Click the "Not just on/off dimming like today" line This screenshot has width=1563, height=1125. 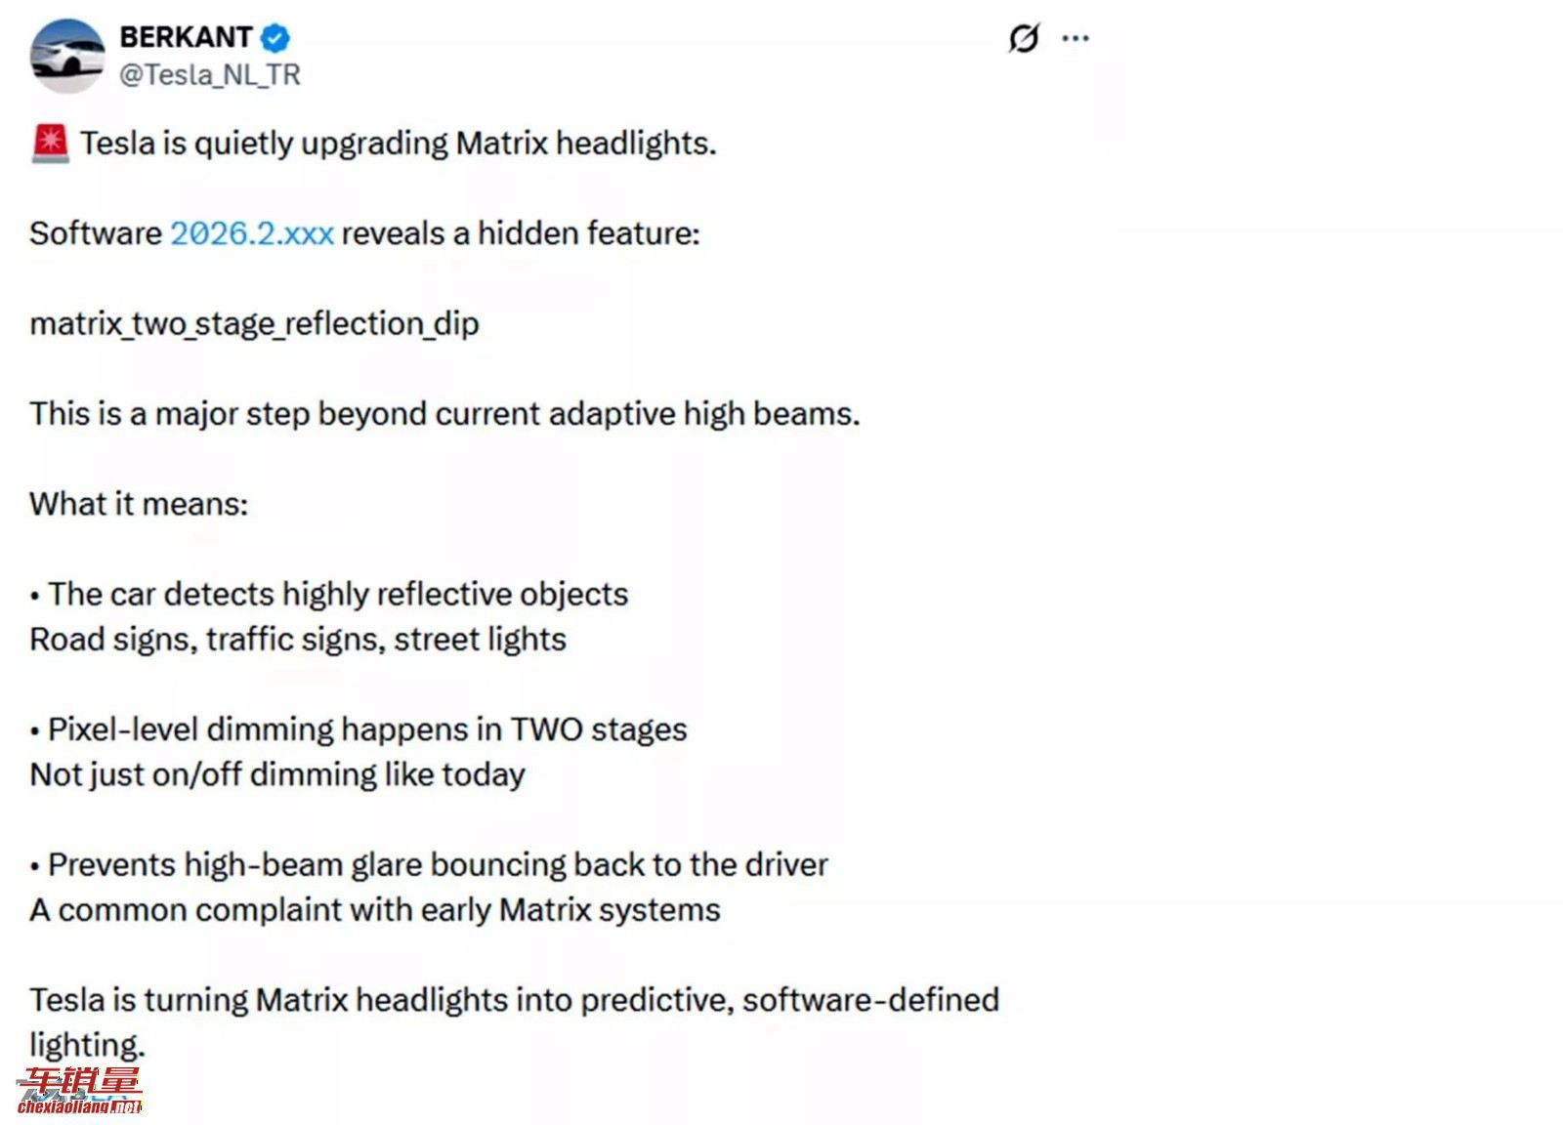277,774
